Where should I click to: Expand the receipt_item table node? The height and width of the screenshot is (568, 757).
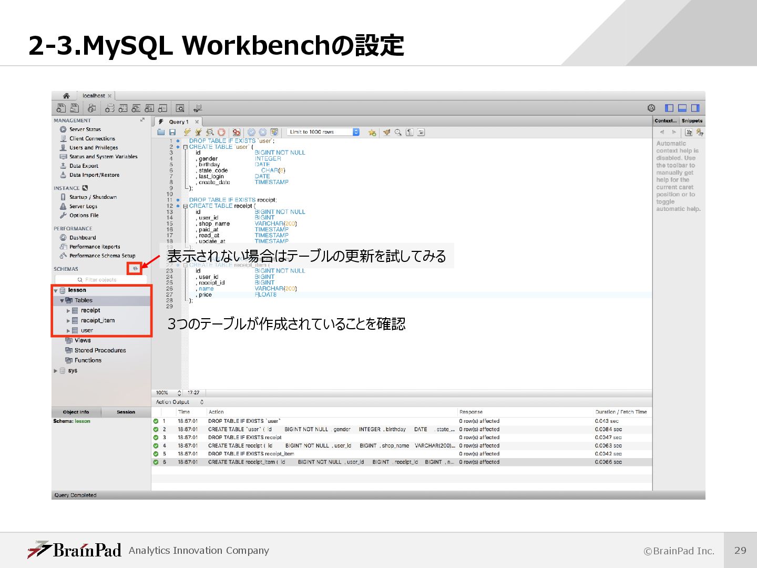pyautogui.click(x=68, y=321)
